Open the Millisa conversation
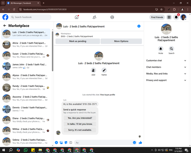 coord(26,130)
